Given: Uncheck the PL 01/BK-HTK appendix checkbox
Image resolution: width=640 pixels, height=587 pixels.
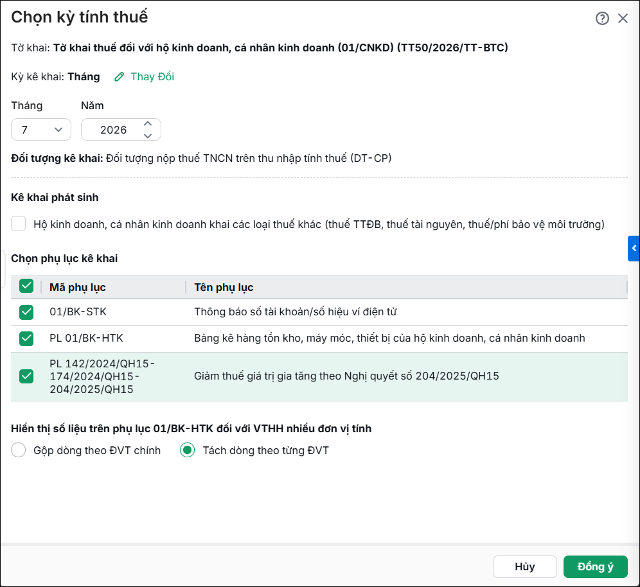Looking at the screenshot, I should point(26,338).
